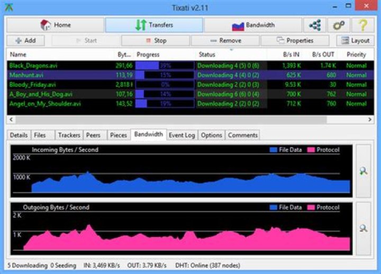
Task: Select the lower Bandwidth tab
Action: point(149,134)
